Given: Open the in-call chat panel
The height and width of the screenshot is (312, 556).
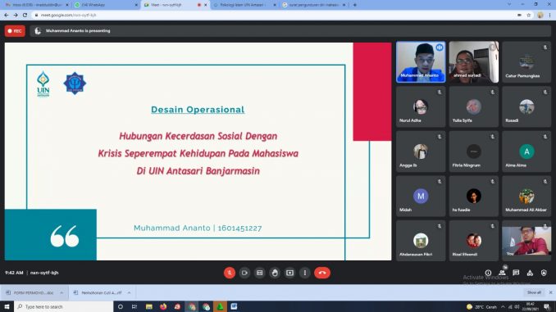Looking at the screenshot, I should click(516, 273).
